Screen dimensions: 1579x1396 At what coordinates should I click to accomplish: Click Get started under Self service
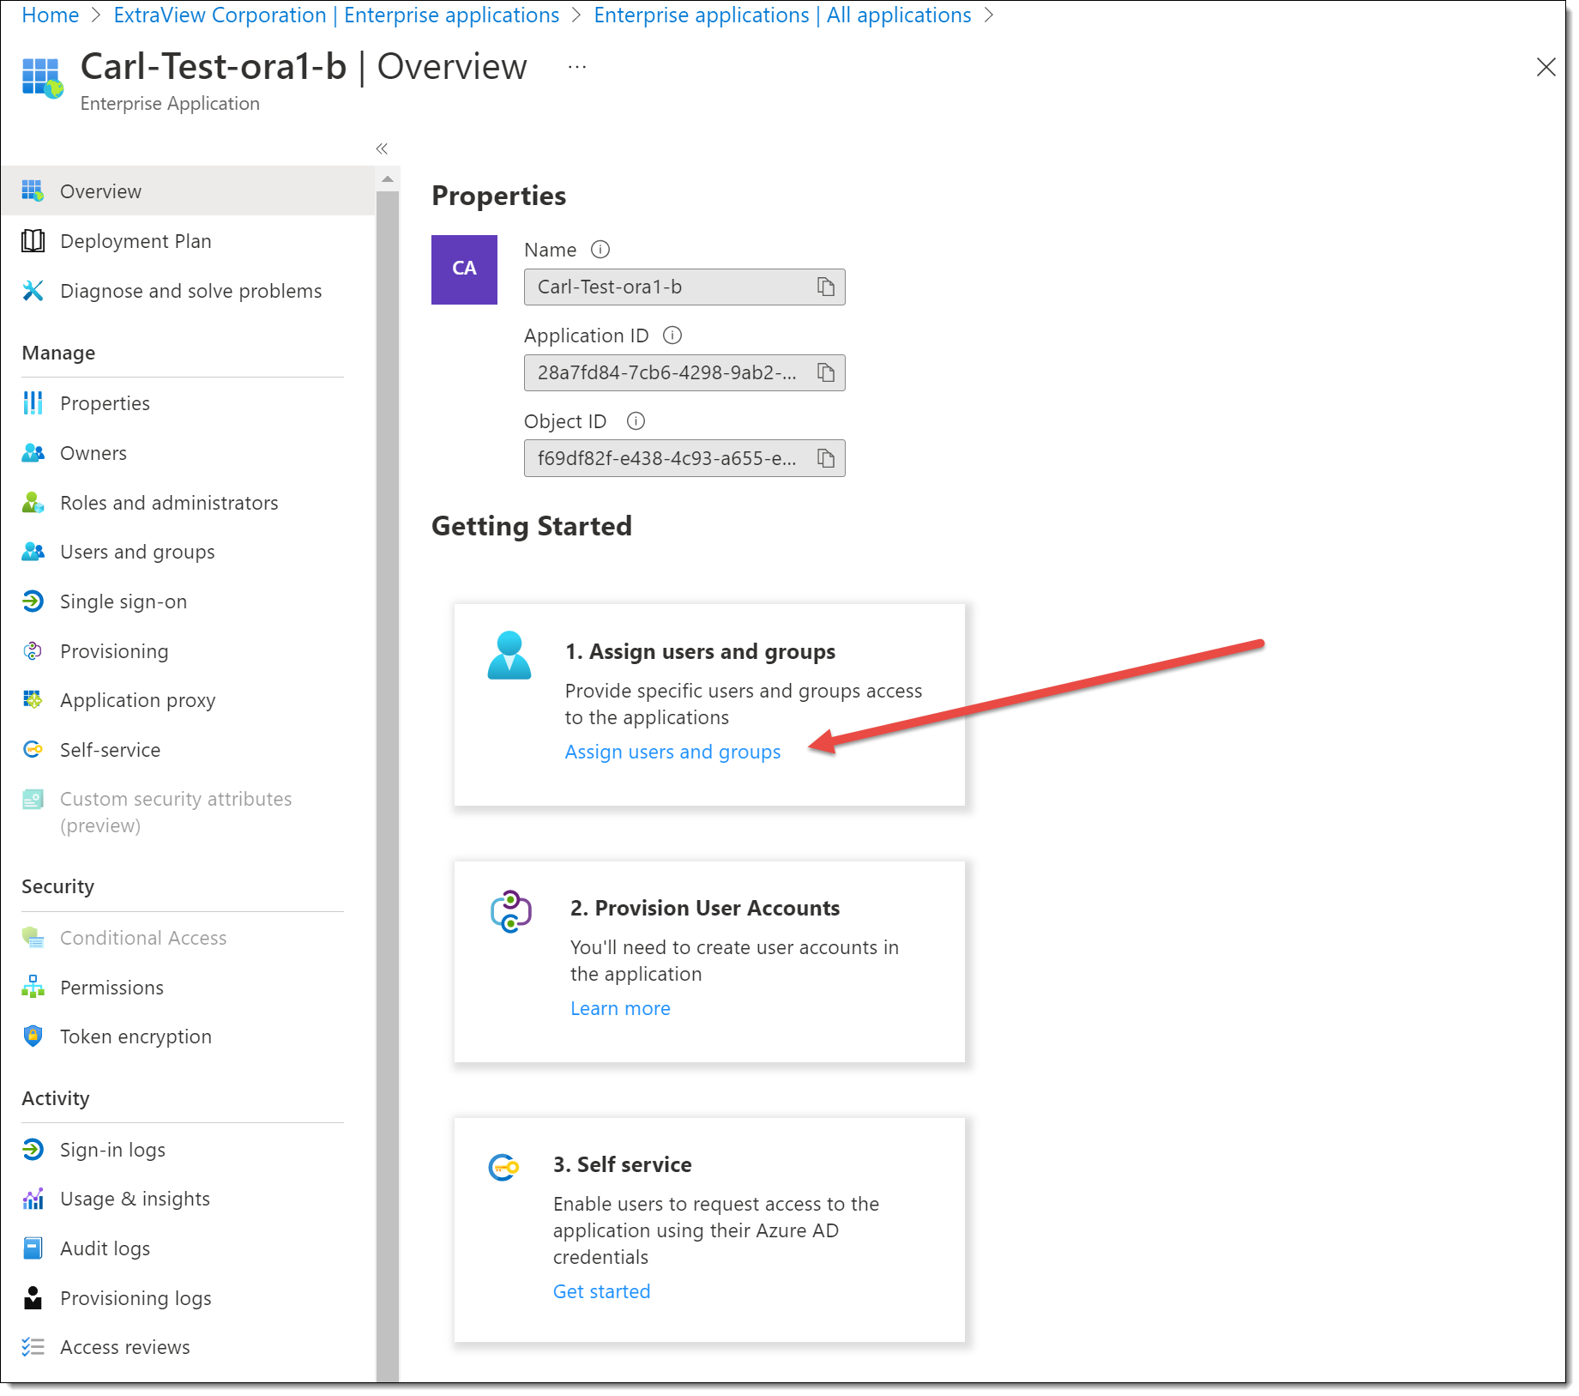click(x=601, y=1291)
